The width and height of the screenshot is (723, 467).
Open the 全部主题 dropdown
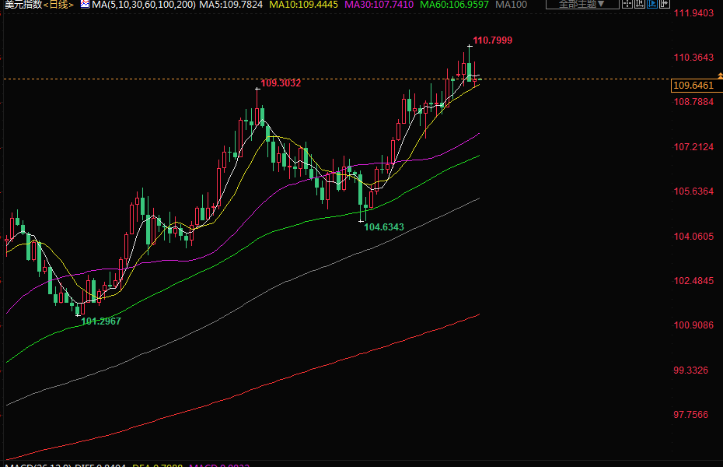point(582,5)
